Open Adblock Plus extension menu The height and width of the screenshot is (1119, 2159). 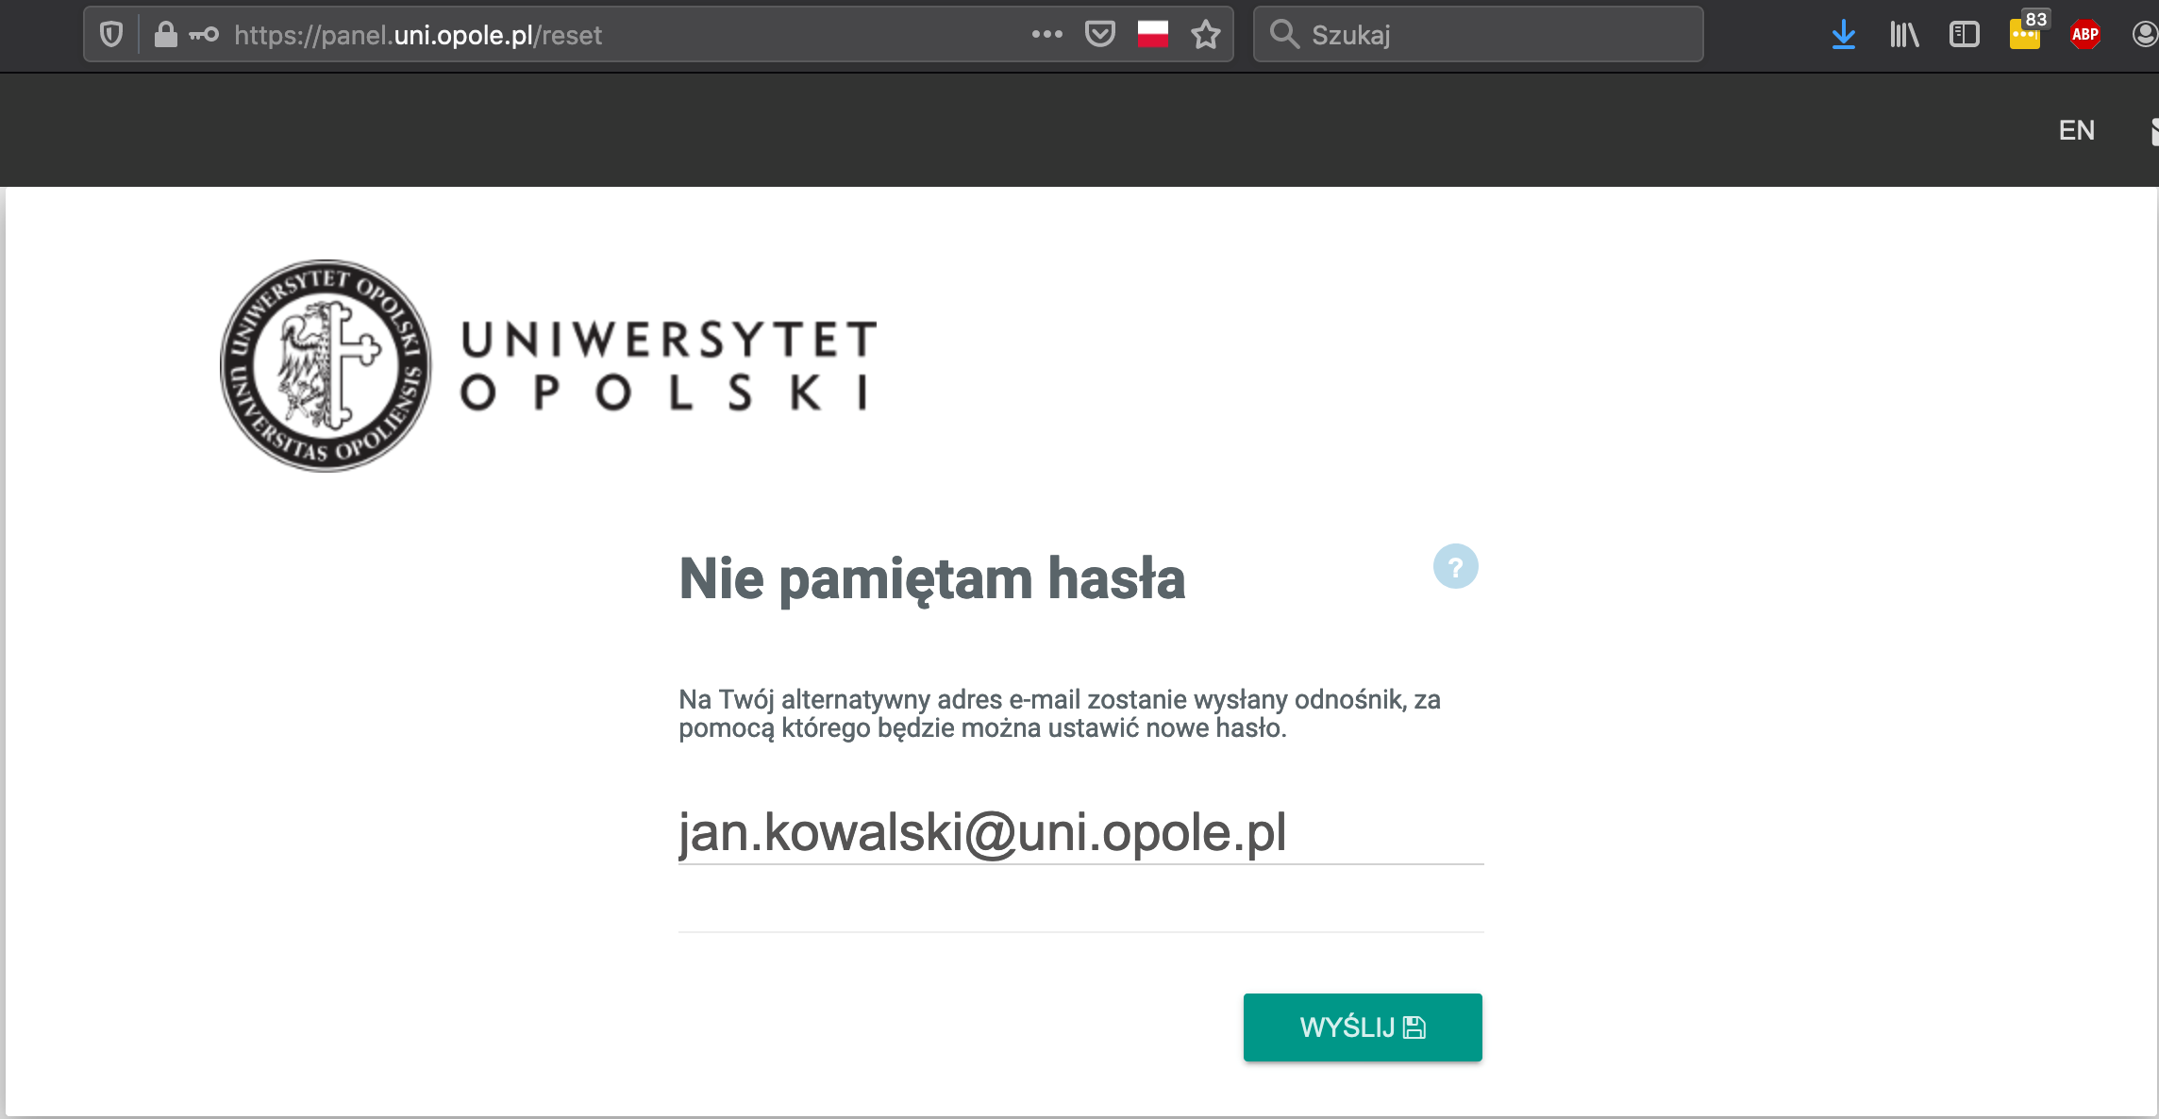[2084, 35]
